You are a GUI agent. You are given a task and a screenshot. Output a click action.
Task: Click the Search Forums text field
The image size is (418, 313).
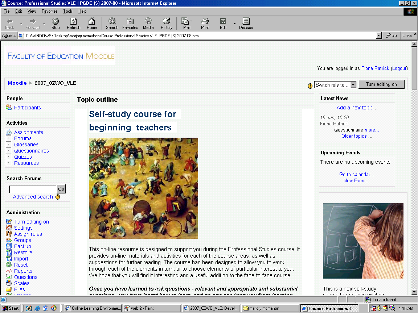click(x=33, y=189)
